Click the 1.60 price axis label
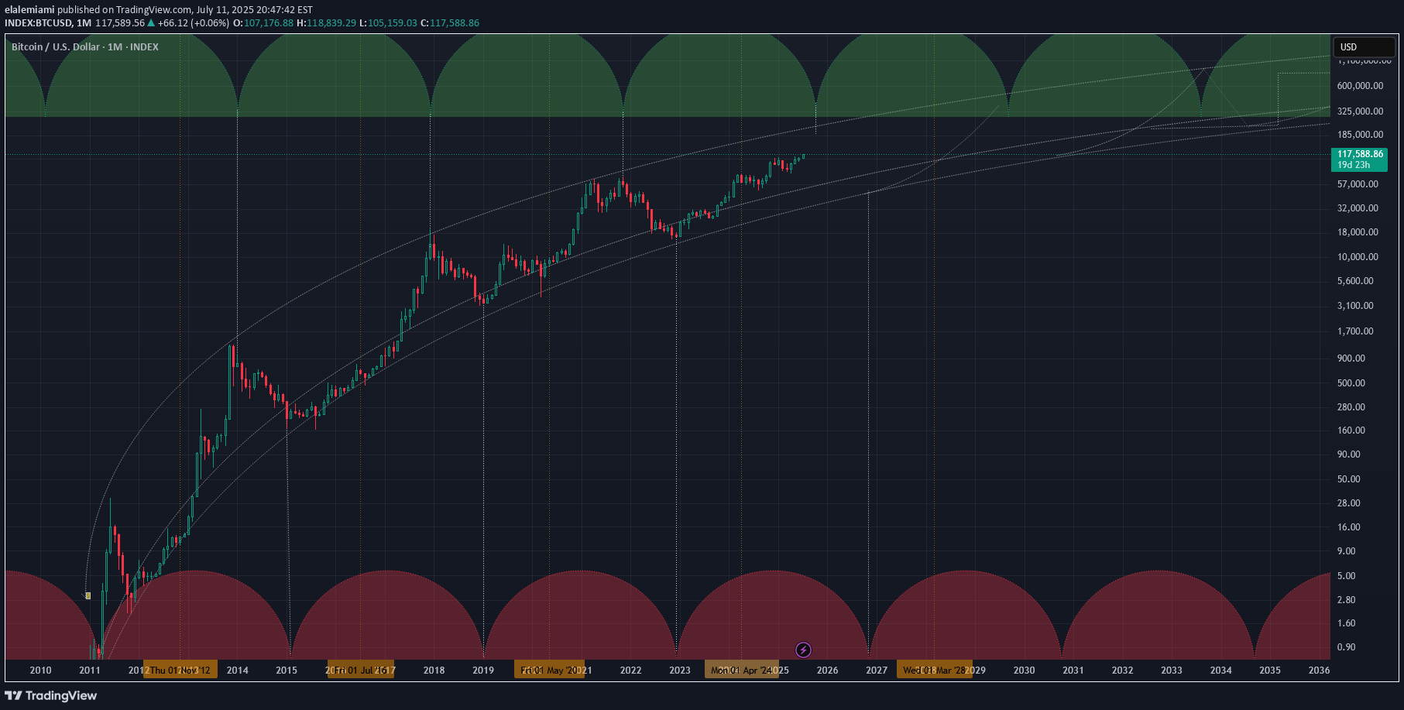Image resolution: width=1404 pixels, height=710 pixels. click(x=1347, y=623)
